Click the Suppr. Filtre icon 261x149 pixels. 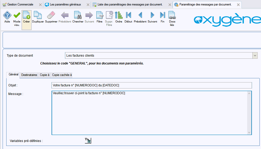click(109, 15)
